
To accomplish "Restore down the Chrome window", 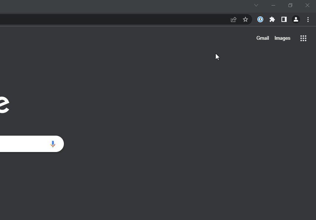I will [290, 5].
